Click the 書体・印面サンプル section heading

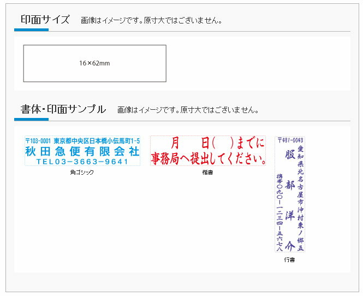[63, 109]
